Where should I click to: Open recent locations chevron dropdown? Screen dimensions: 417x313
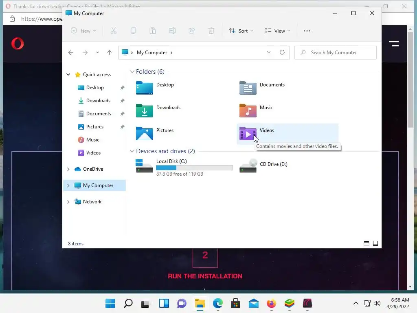coord(98,53)
